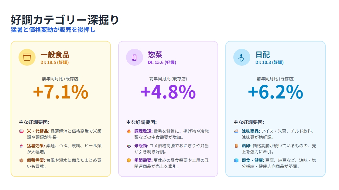The width and height of the screenshot is (339, 190).
Task: Click the purple icon beside 惣菜
Action: (135, 57)
